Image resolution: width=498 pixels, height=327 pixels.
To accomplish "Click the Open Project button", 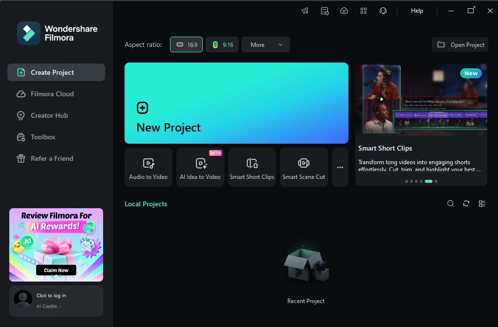I will coord(460,44).
